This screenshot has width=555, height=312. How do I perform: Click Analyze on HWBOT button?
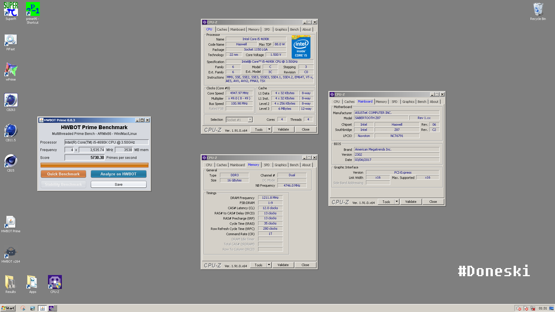(119, 174)
